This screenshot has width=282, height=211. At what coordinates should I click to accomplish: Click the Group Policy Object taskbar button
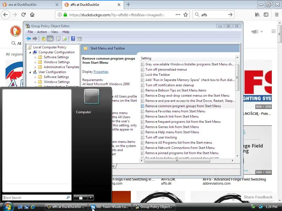pos(154,207)
